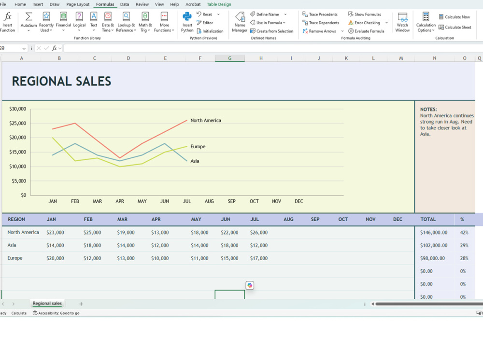
Task: Click the AutoSum sigma icon
Action: 28,16
